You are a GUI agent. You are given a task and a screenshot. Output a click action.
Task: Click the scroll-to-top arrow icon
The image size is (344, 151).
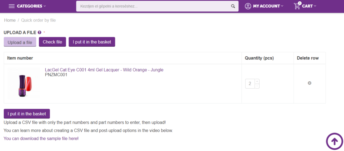[x=335, y=141]
